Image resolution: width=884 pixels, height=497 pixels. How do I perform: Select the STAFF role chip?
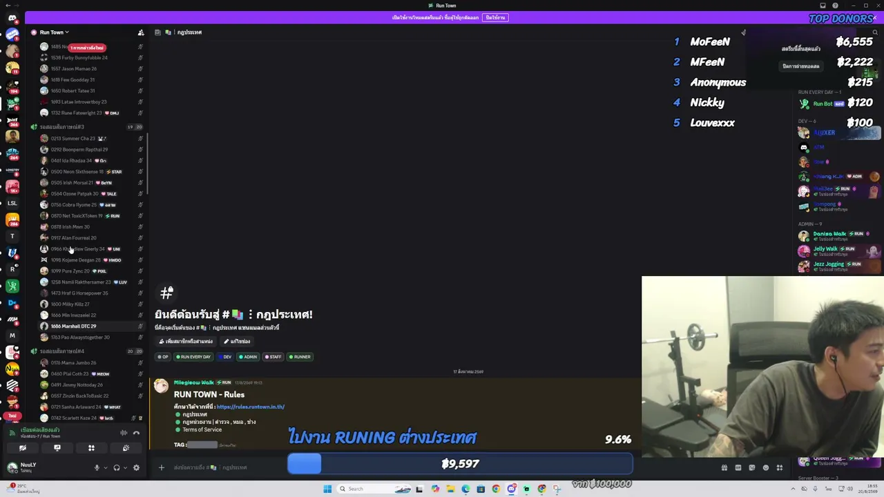pos(273,357)
